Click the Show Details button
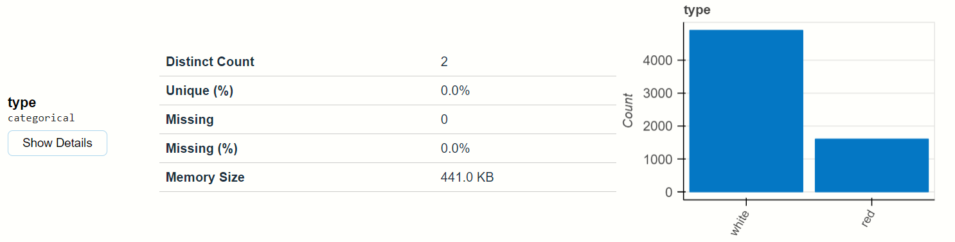 pos(57,143)
